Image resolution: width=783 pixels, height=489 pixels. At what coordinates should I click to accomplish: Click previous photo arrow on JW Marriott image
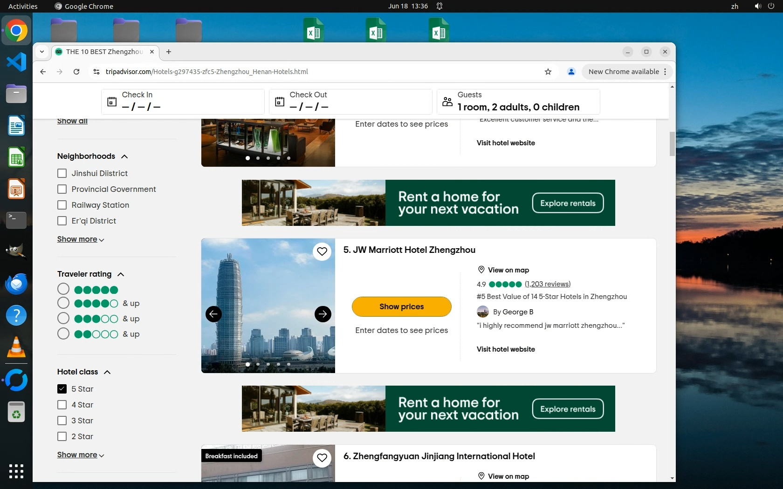point(213,314)
